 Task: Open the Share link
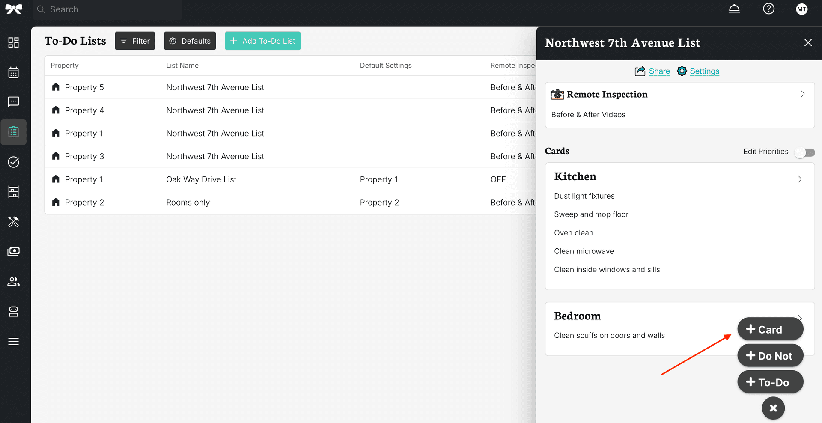tap(659, 71)
